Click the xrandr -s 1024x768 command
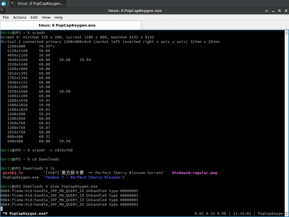This screenshot has height=217, width=289. point(52,150)
